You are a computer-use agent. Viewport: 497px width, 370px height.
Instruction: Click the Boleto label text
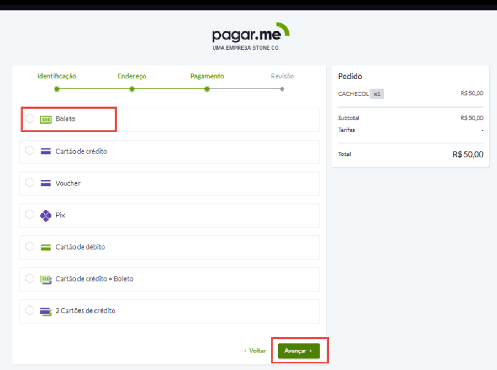[65, 119]
